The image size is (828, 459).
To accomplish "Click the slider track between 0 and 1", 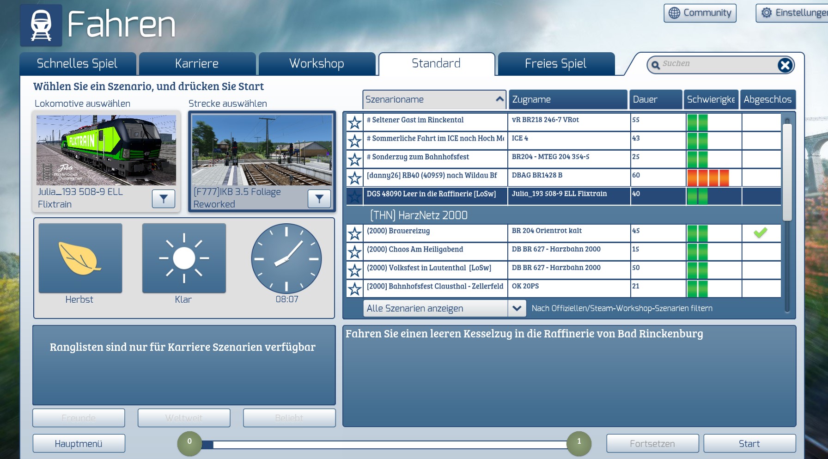I will (x=384, y=445).
